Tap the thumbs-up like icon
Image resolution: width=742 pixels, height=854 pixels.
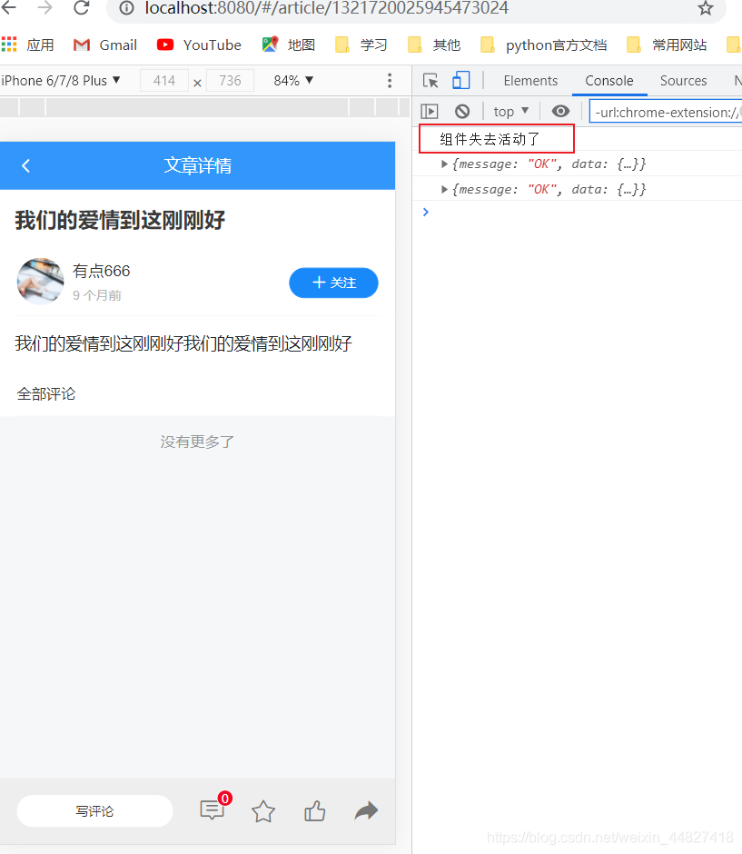coord(314,811)
